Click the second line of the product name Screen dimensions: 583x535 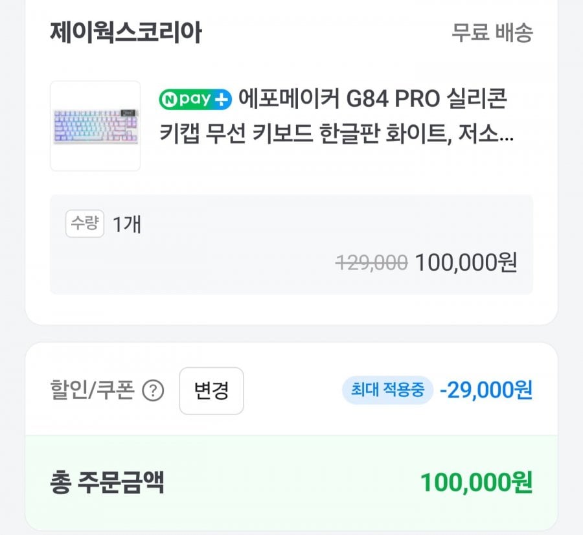[x=336, y=133]
